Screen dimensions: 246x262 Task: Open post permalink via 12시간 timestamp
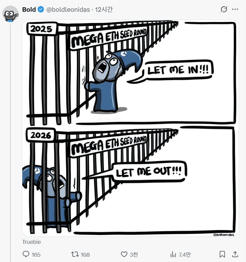[104, 9]
